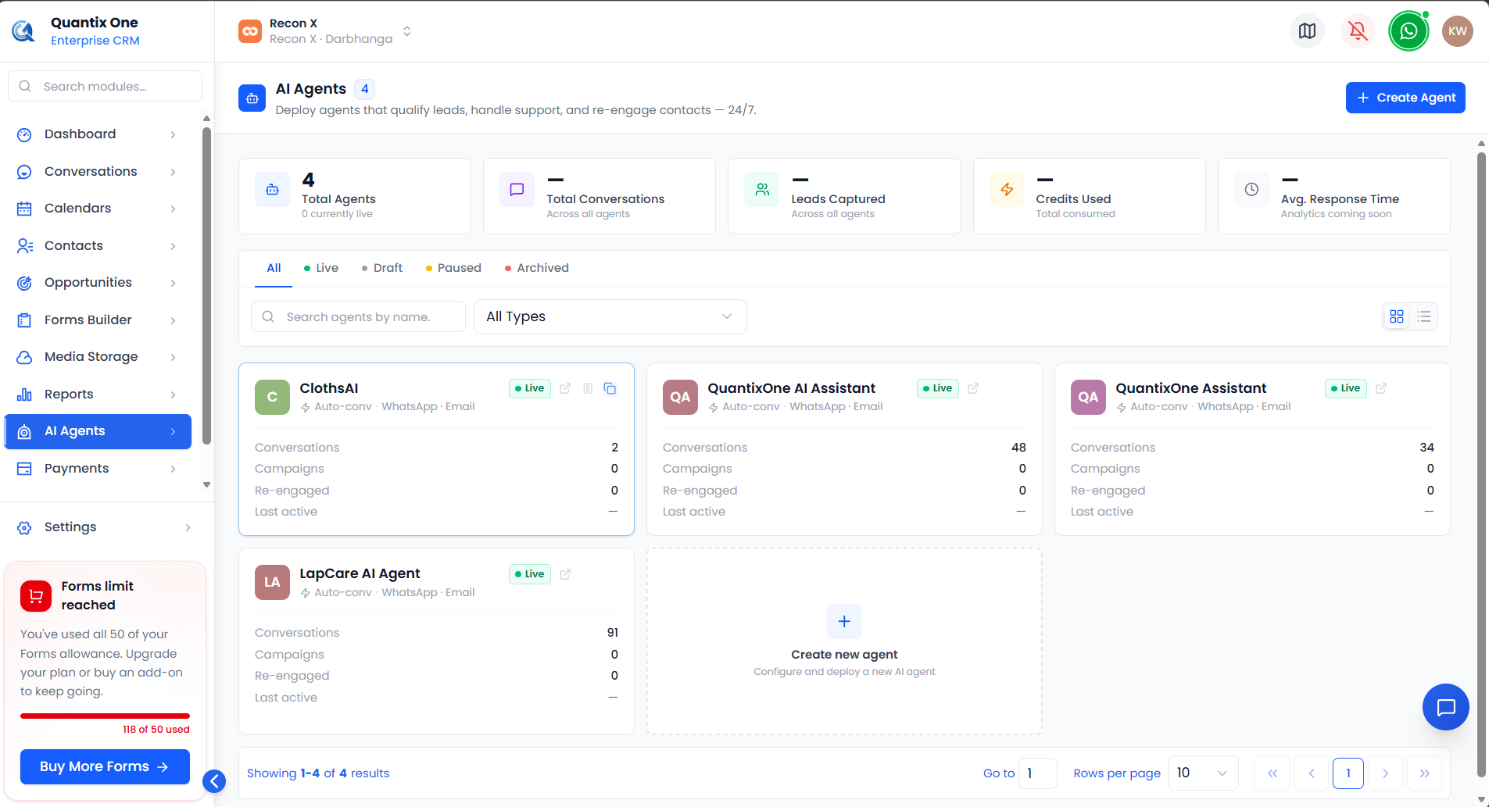Open the WhatsApp icon in header

(1408, 31)
